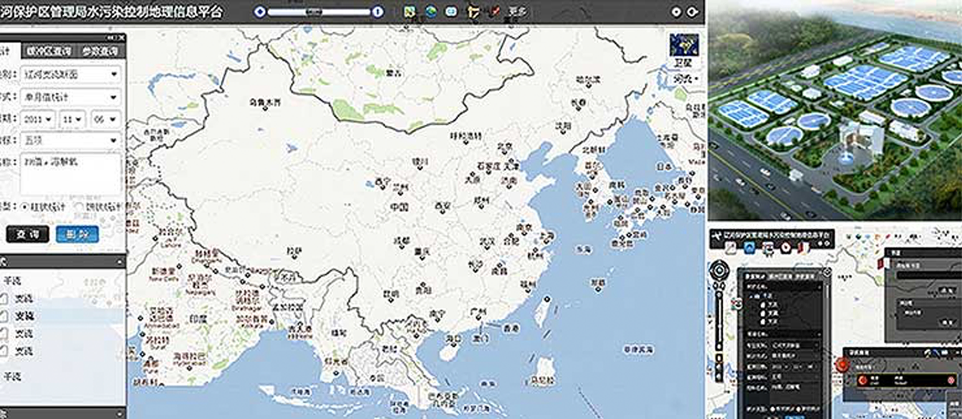
Task: Select the 柱状统计 radio button
Action: 24,206
